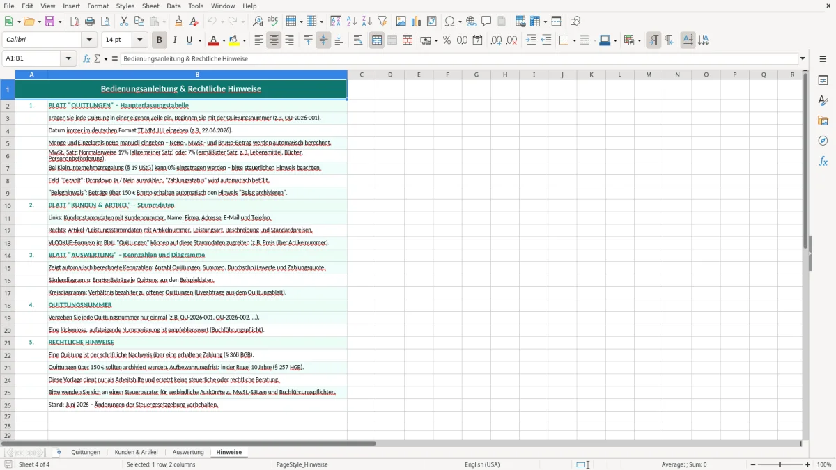Open the font size dropdown
The width and height of the screenshot is (836, 470).
click(x=140, y=40)
